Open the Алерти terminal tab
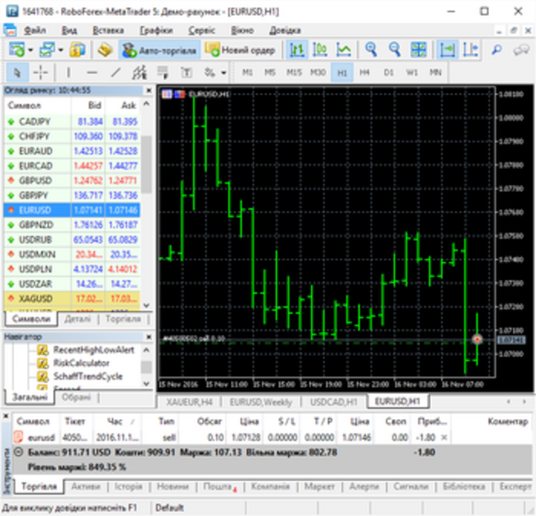536x516 pixels. tap(364, 486)
